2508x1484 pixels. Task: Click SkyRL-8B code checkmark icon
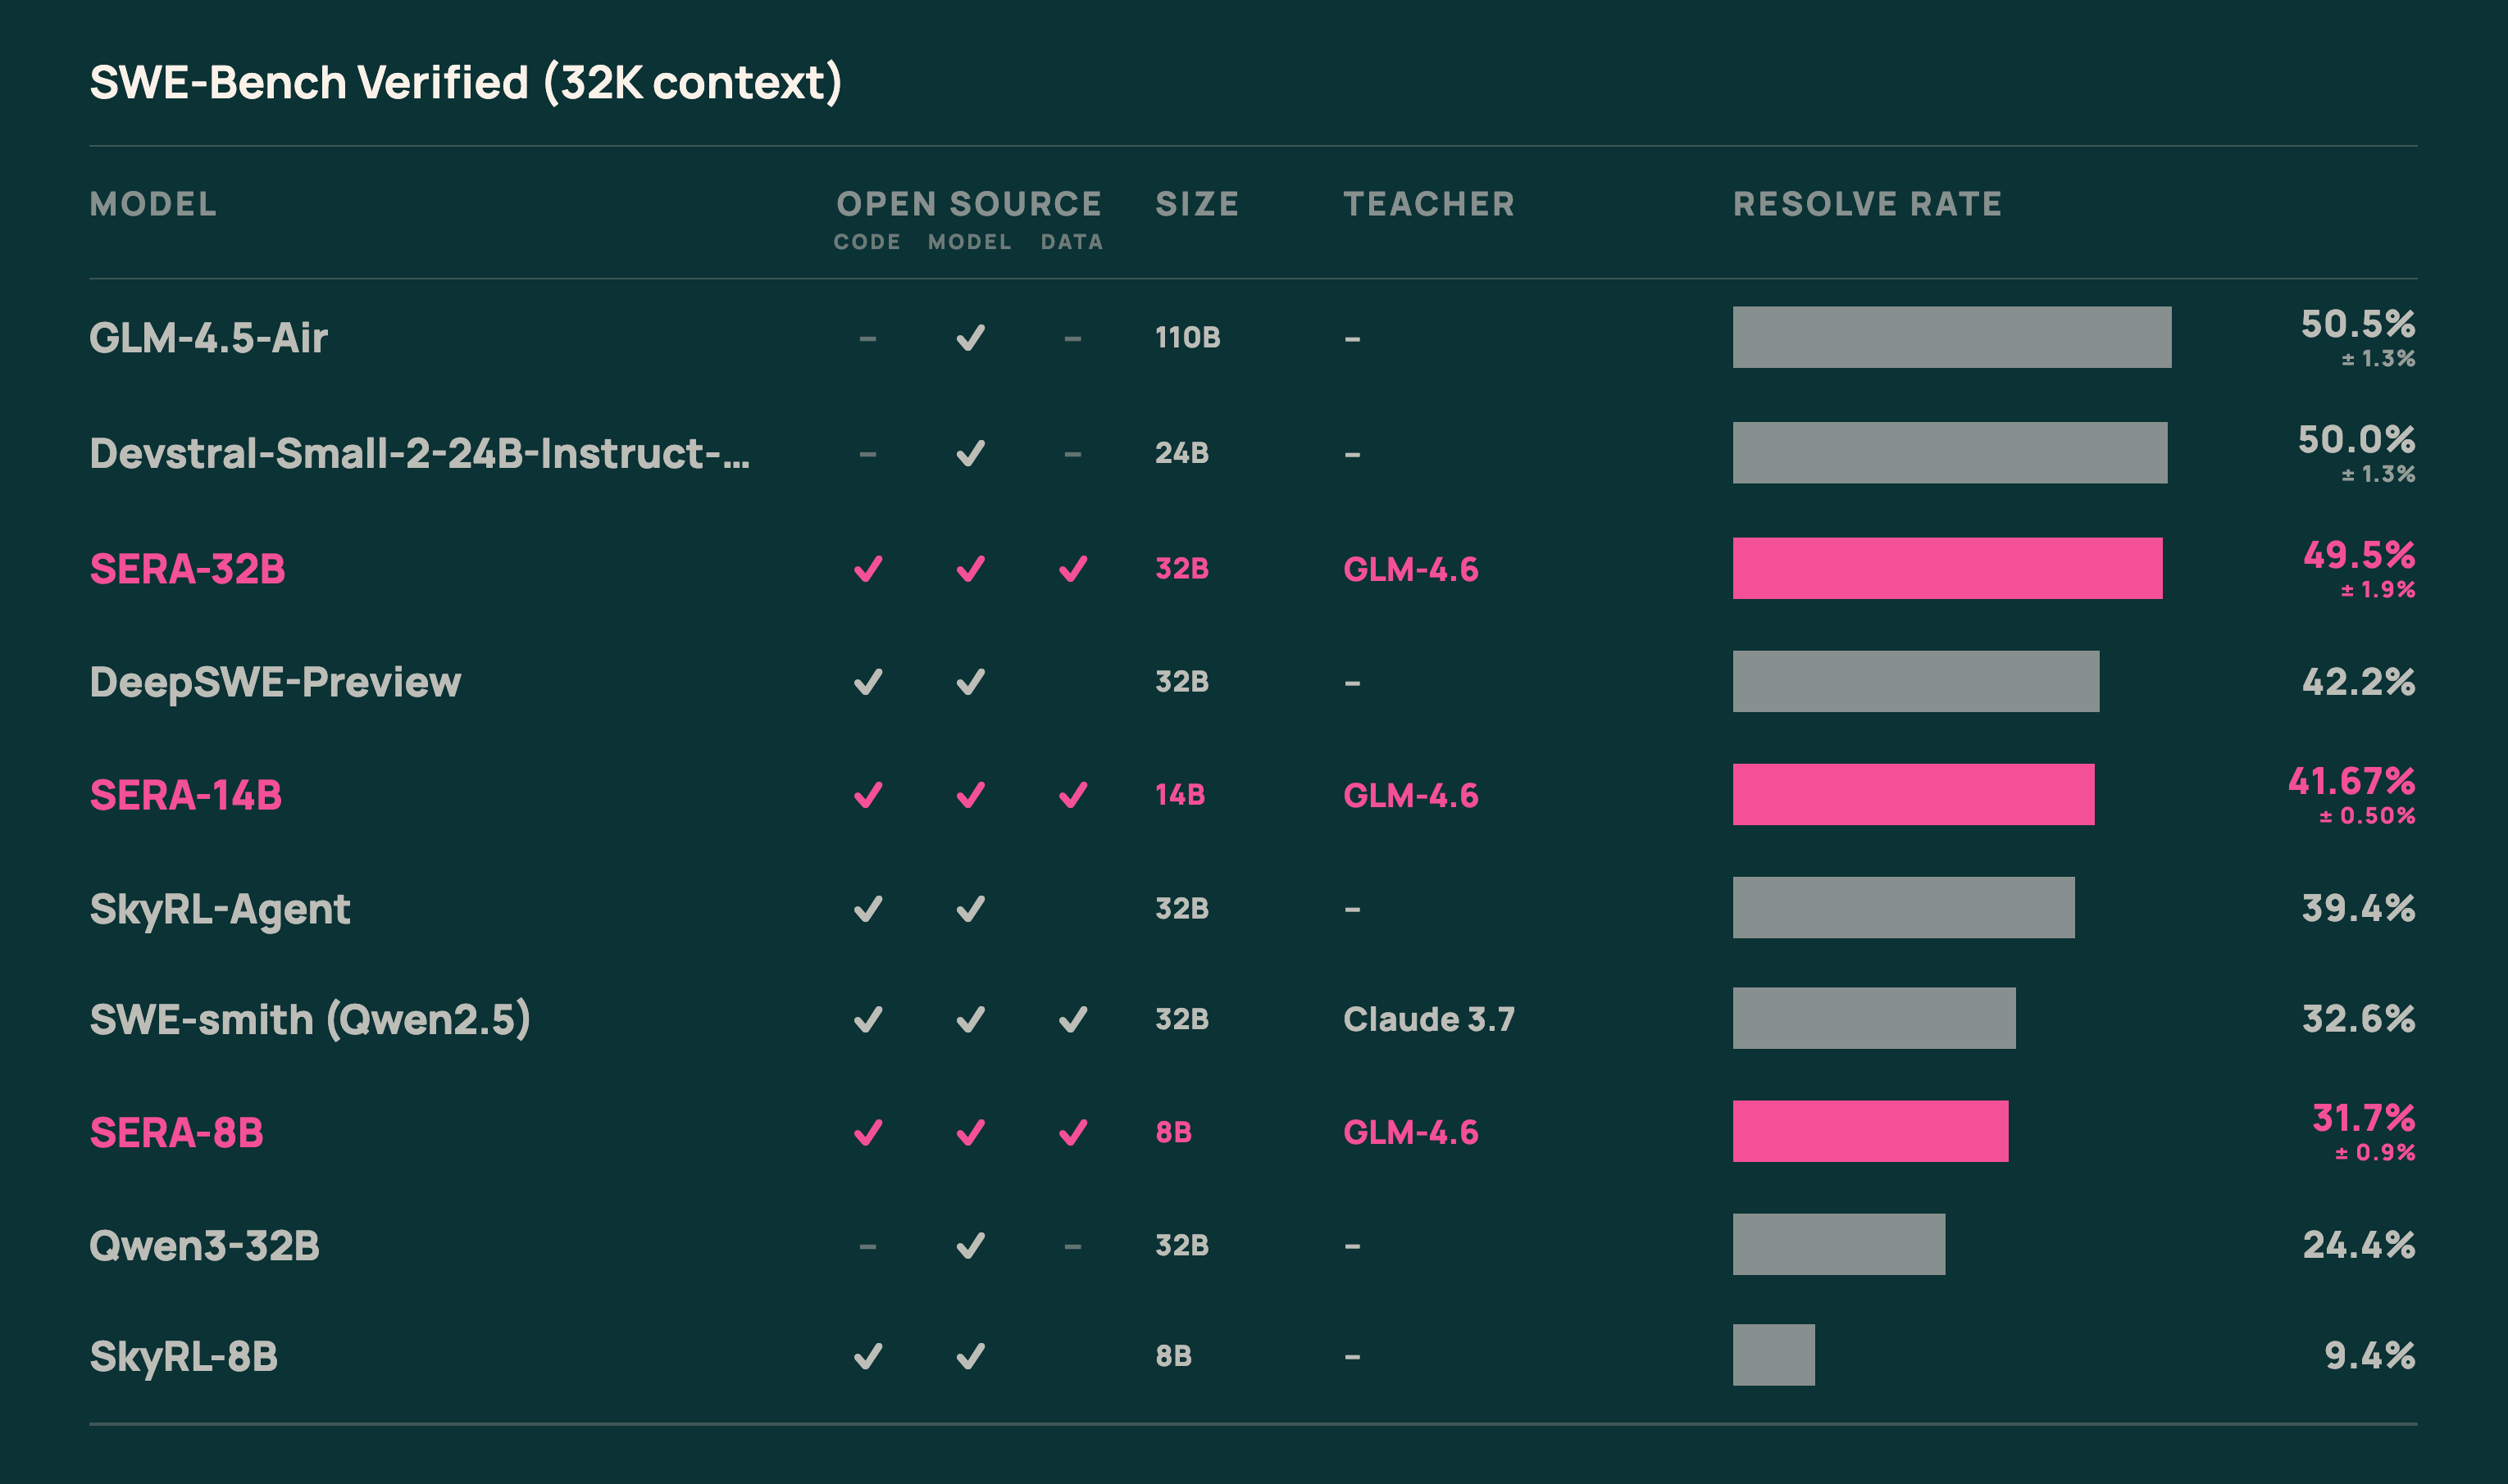[x=867, y=1356]
